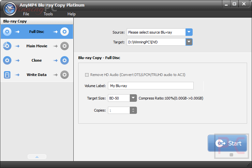Open the File menu

(x=26, y=14)
